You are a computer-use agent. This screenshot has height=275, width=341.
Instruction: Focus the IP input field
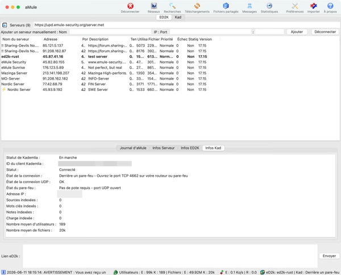[210, 32]
